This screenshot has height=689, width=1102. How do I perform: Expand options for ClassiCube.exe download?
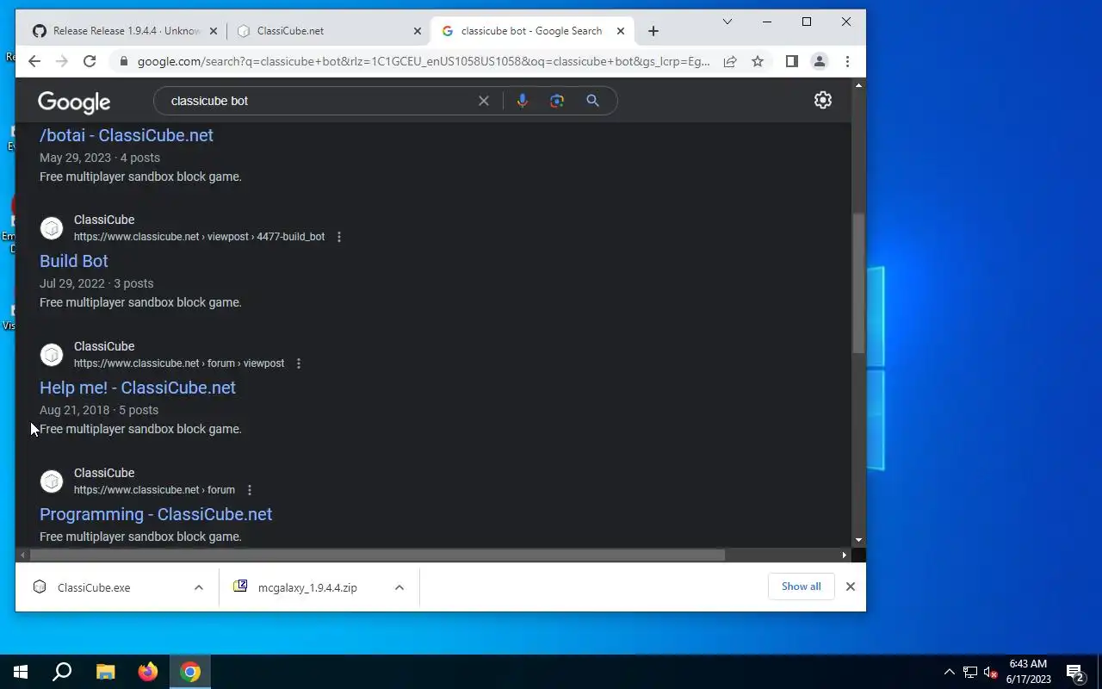pos(199,587)
